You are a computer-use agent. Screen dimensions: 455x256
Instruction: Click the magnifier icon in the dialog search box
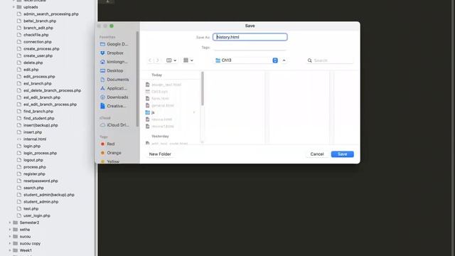tap(310, 60)
